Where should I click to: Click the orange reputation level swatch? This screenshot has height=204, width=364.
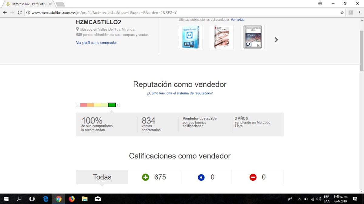pos(90,105)
